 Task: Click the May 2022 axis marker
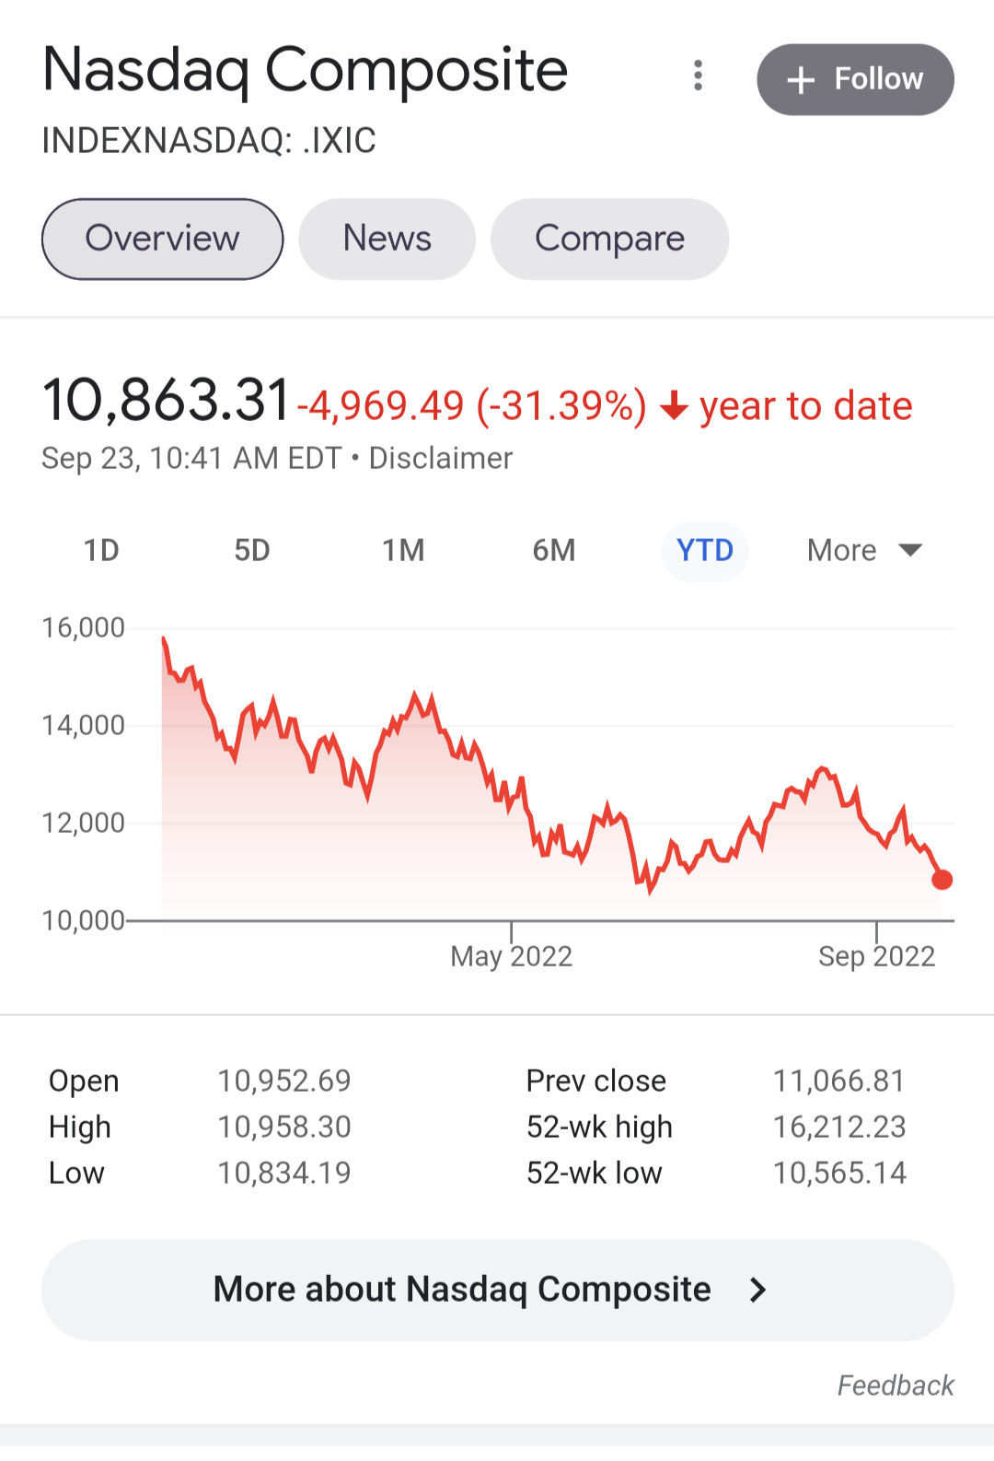[512, 956]
